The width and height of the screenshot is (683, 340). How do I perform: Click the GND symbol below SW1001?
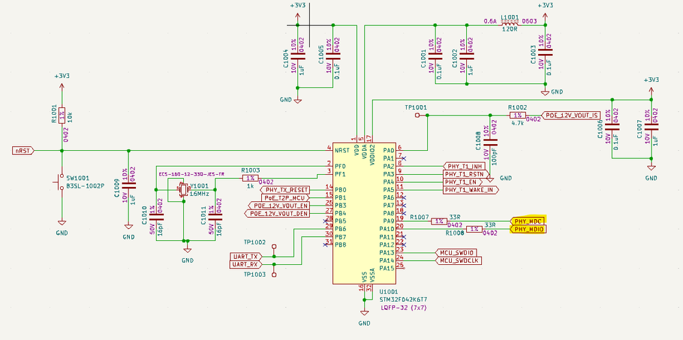pos(62,222)
